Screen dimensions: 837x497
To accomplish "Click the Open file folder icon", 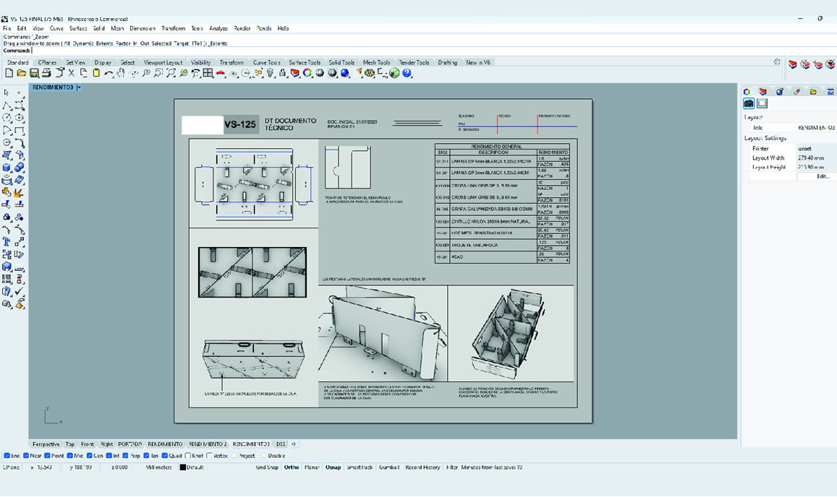I will click(x=22, y=73).
